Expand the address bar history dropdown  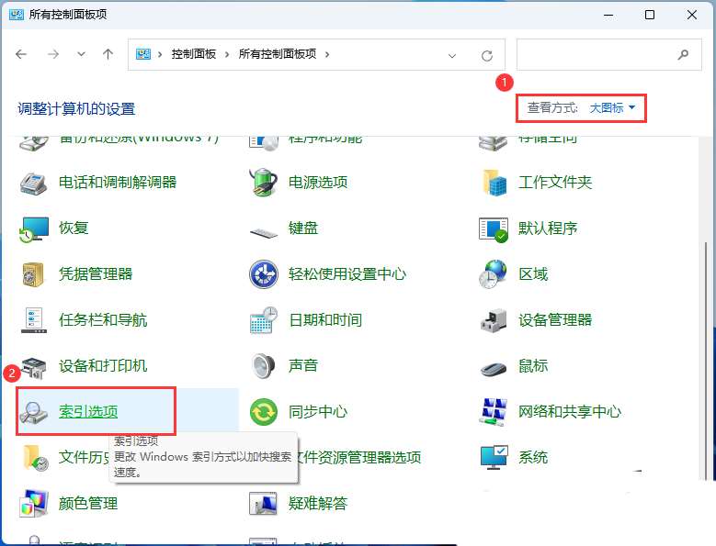coord(452,56)
